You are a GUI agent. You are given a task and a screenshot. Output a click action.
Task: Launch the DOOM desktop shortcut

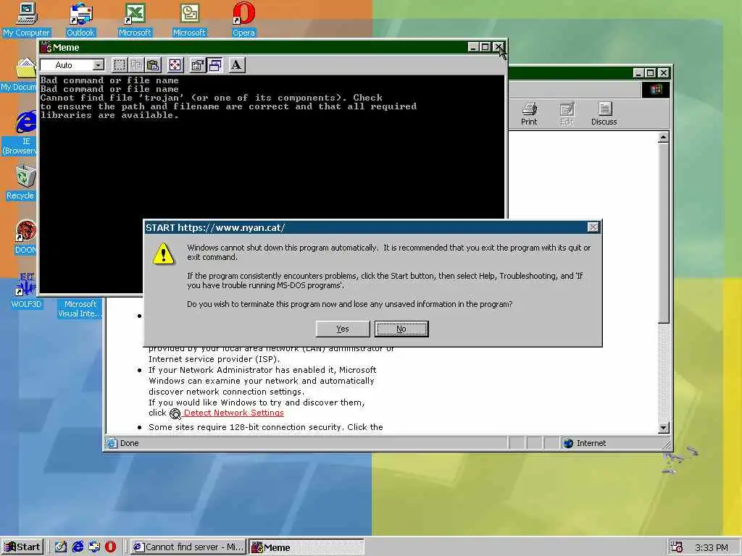25,237
